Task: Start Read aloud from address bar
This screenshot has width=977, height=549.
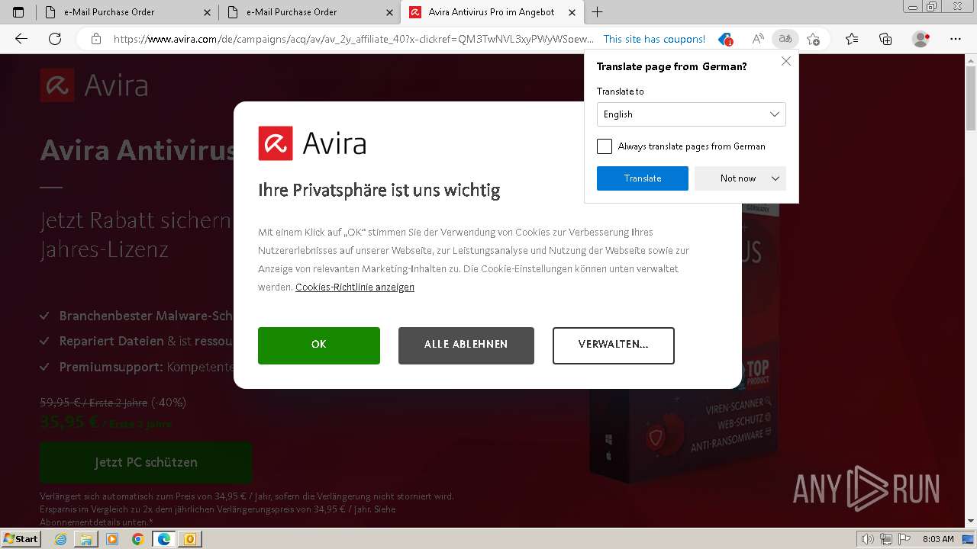Action: pos(758,39)
